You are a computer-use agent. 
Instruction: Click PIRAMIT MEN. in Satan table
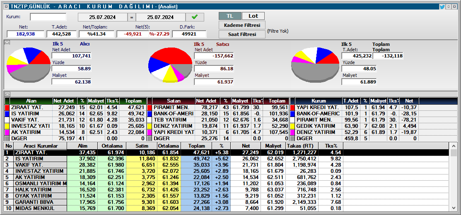pyautogui.click(x=171, y=107)
